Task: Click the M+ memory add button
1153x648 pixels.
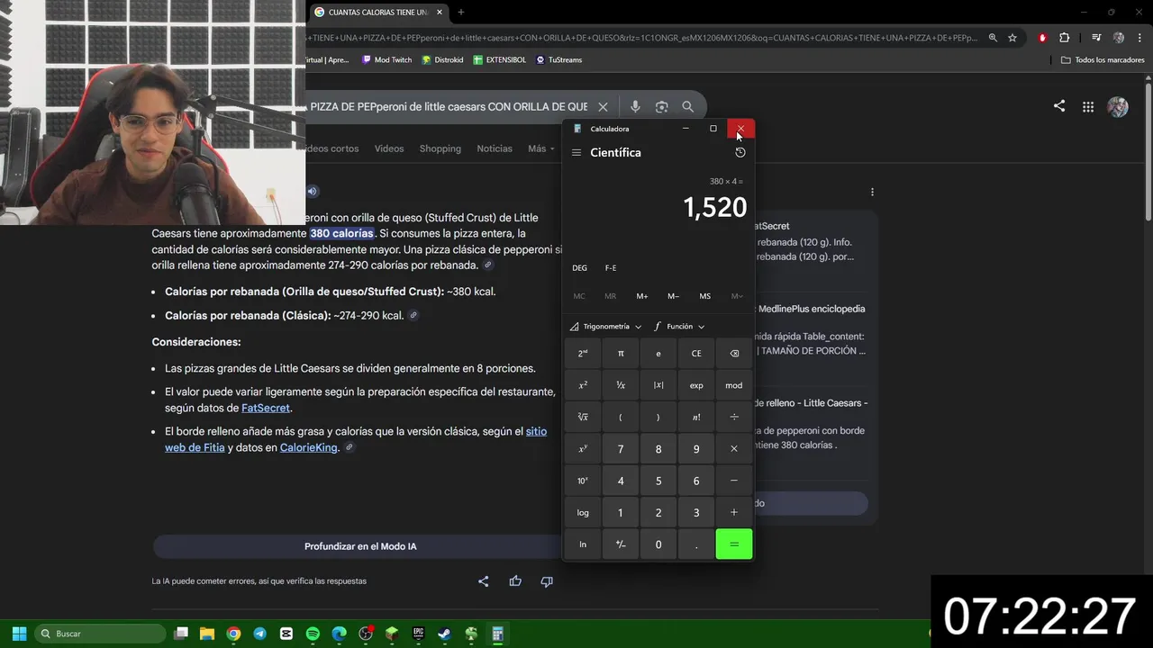Action: (642, 296)
